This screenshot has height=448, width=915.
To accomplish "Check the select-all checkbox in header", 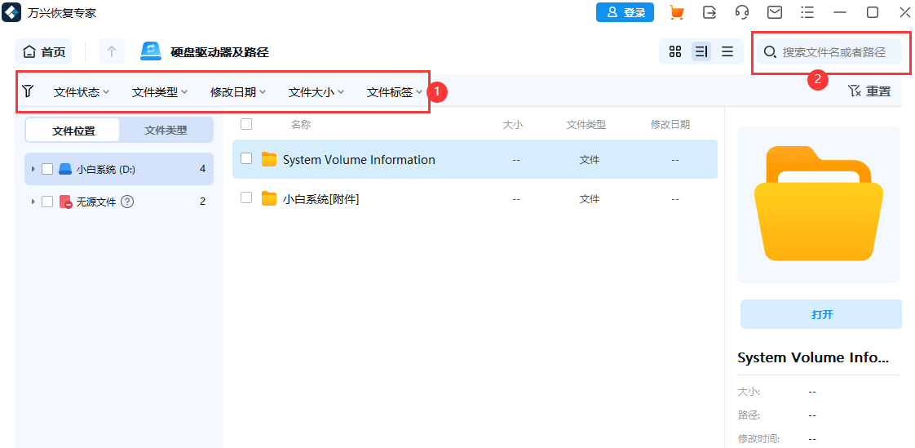I will [246, 124].
